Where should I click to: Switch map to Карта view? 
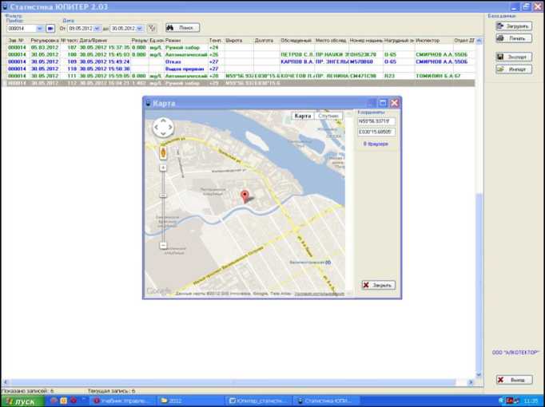click(x=302, y=116)
